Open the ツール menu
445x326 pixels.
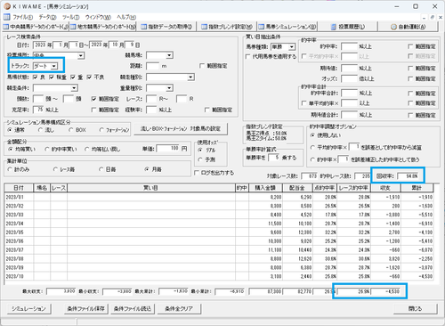[70, 17]
